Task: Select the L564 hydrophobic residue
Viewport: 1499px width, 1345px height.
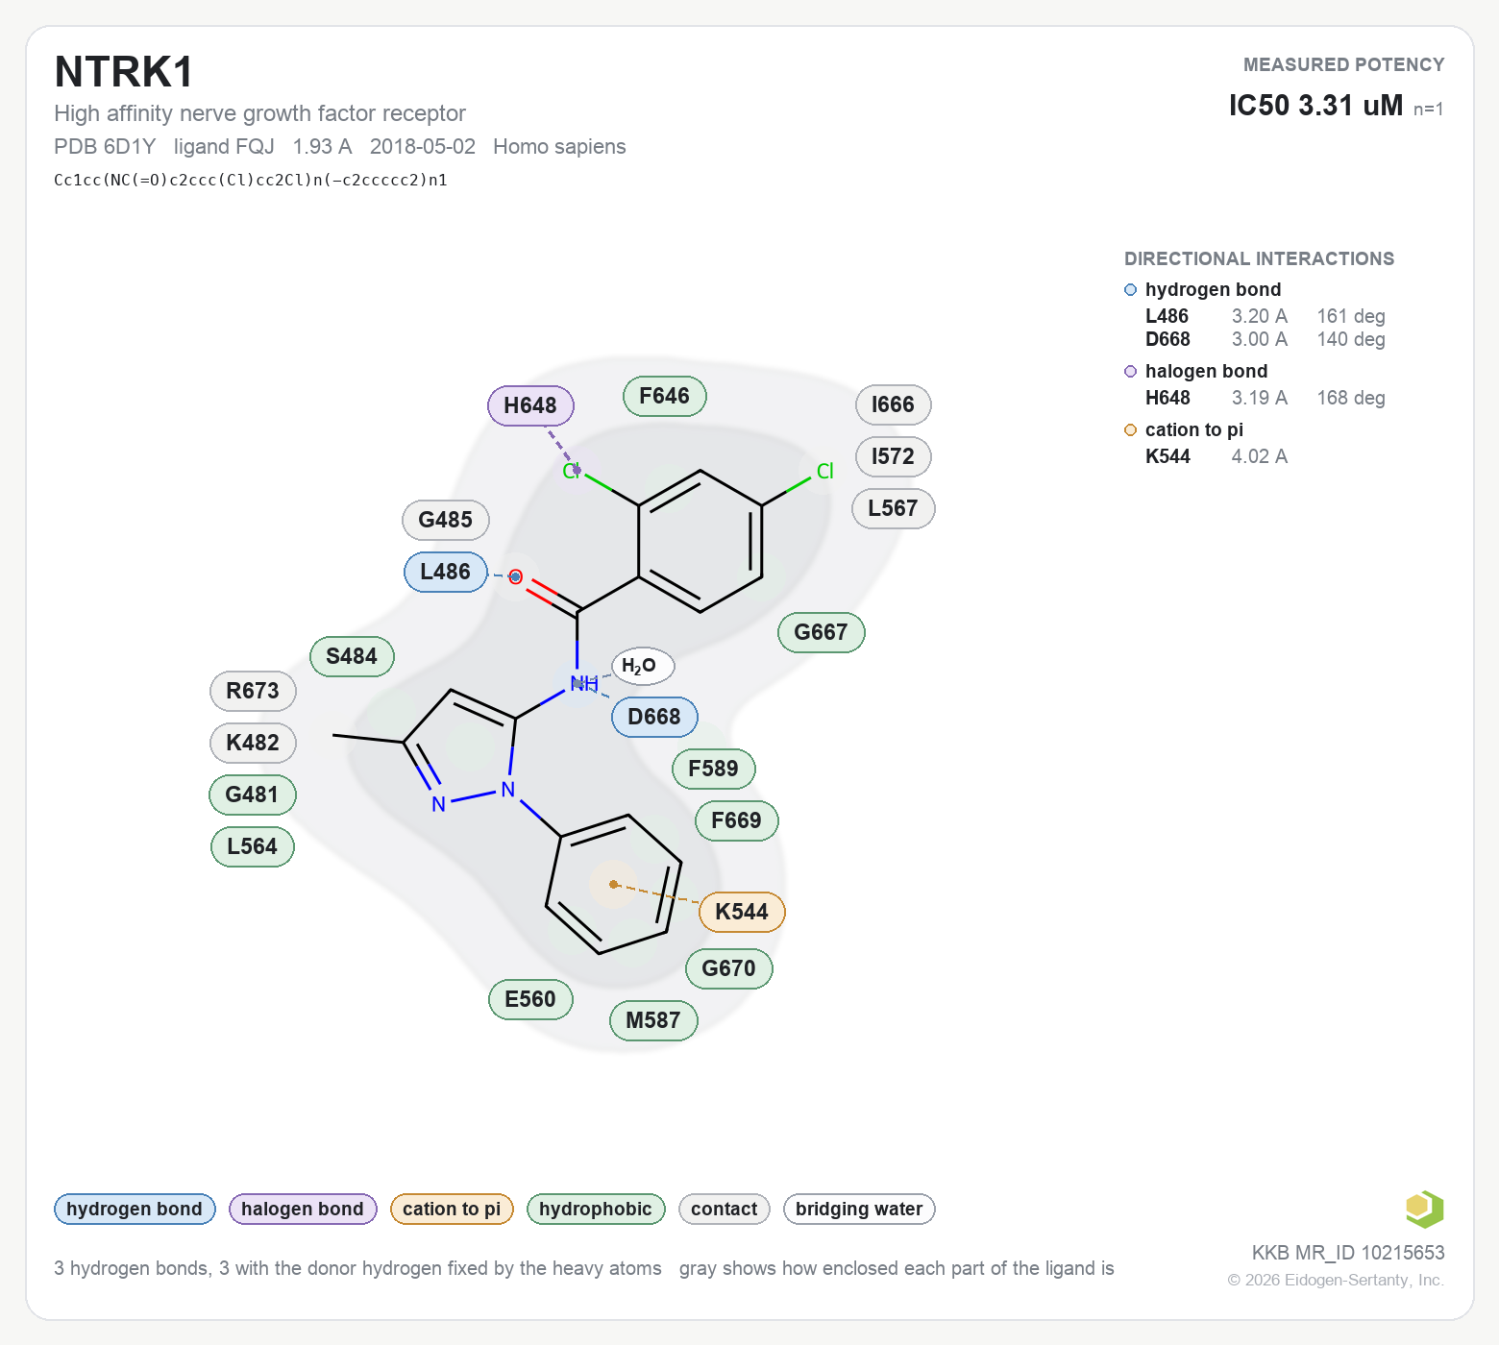Action: pos(253,846)
